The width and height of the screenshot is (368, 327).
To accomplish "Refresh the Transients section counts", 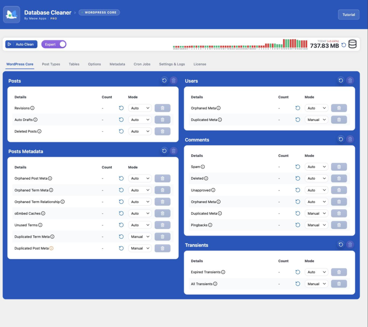I will pos(341,245).
